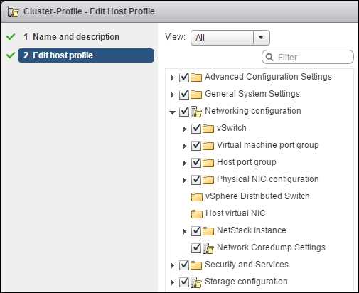359x293 pixels.
Task: Click the Storage configuration profile icon
Action: [196, 282]
